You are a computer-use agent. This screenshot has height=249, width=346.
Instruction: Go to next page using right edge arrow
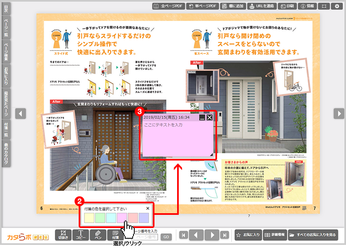(339, 113)
